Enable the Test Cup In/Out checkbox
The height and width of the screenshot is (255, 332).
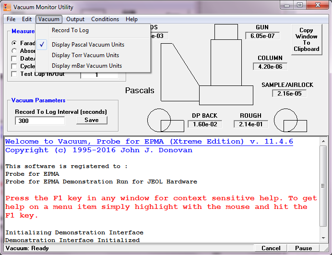coord(14,74)
